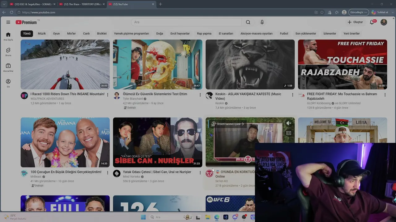Viewport: 396px width, 222px height.
Task: Open Abonelikler subscriptions in sidebar
Action: click(8, 68)
